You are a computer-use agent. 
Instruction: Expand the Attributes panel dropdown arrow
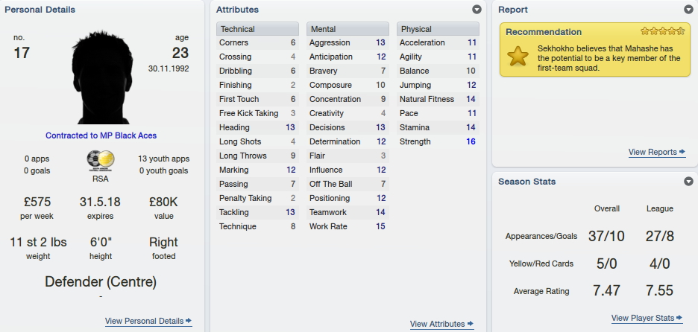pyautogui.click(x=477, y=10)
